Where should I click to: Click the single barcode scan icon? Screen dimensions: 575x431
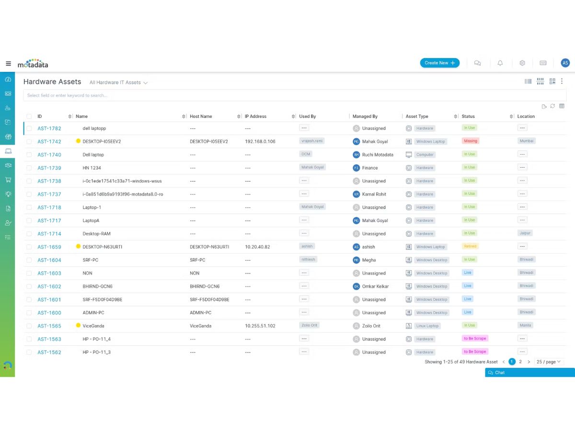[x=528, y=81]
